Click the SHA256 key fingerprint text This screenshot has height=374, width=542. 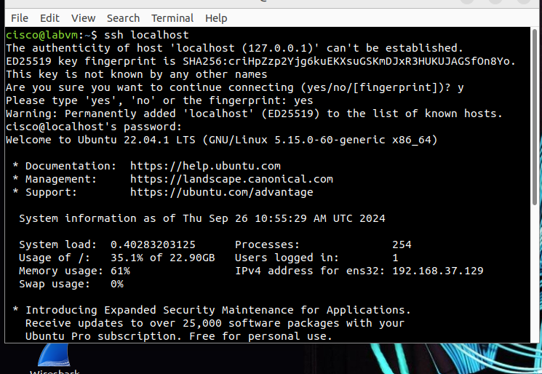pyautogui.click(x=349, y=61)
